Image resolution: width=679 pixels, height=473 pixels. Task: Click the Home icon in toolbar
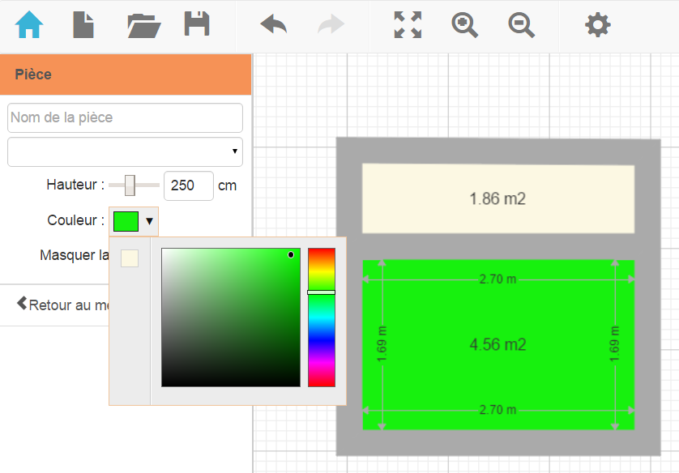coord(29,25)
